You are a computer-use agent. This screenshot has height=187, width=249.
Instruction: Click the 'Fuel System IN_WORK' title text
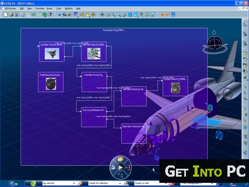[114, 30]
